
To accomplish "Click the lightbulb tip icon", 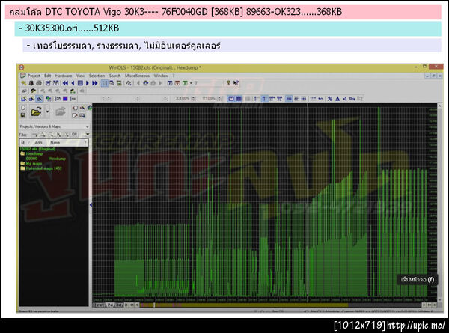I will [228, 83].
